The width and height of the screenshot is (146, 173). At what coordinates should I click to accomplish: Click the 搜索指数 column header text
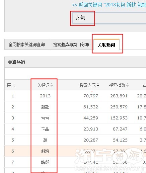click(117, 85)
